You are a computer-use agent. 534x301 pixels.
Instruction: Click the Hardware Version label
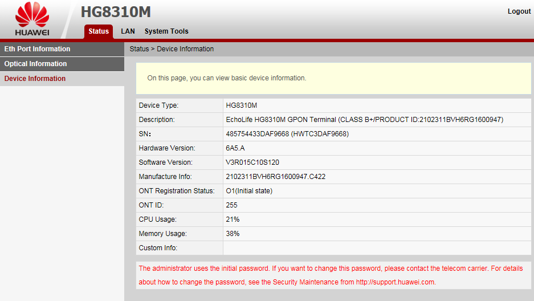(x=167, y=148)
